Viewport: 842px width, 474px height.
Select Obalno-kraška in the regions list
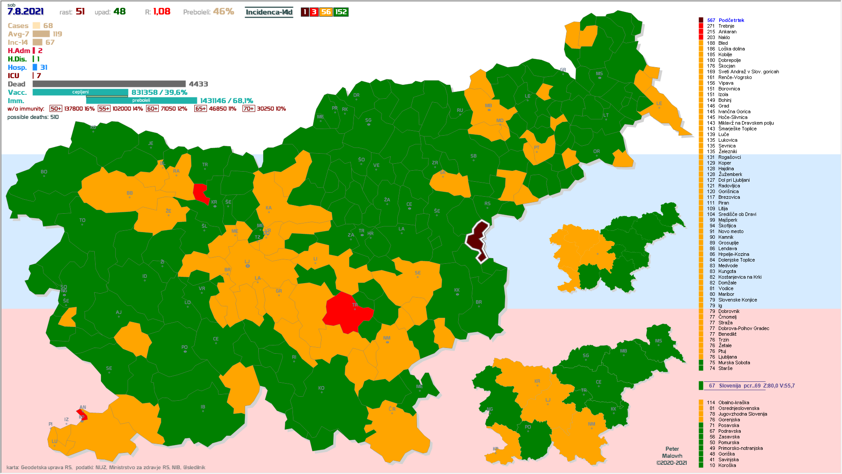[x=733, y=402]
